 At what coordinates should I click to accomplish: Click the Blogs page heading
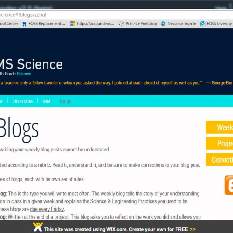tap(19, 130)
